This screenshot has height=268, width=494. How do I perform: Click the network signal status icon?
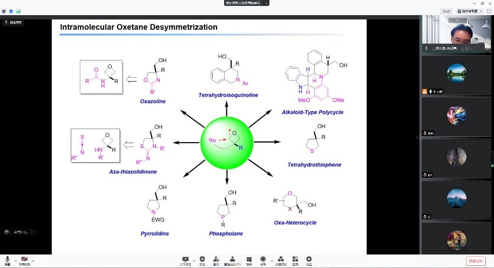click(18, 11)
